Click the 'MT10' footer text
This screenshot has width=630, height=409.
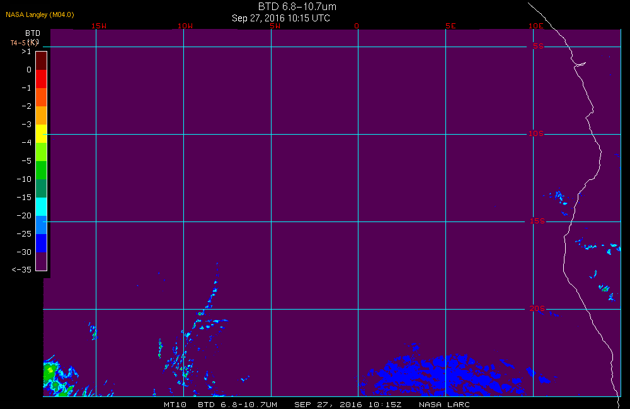(x=175, y=405)
